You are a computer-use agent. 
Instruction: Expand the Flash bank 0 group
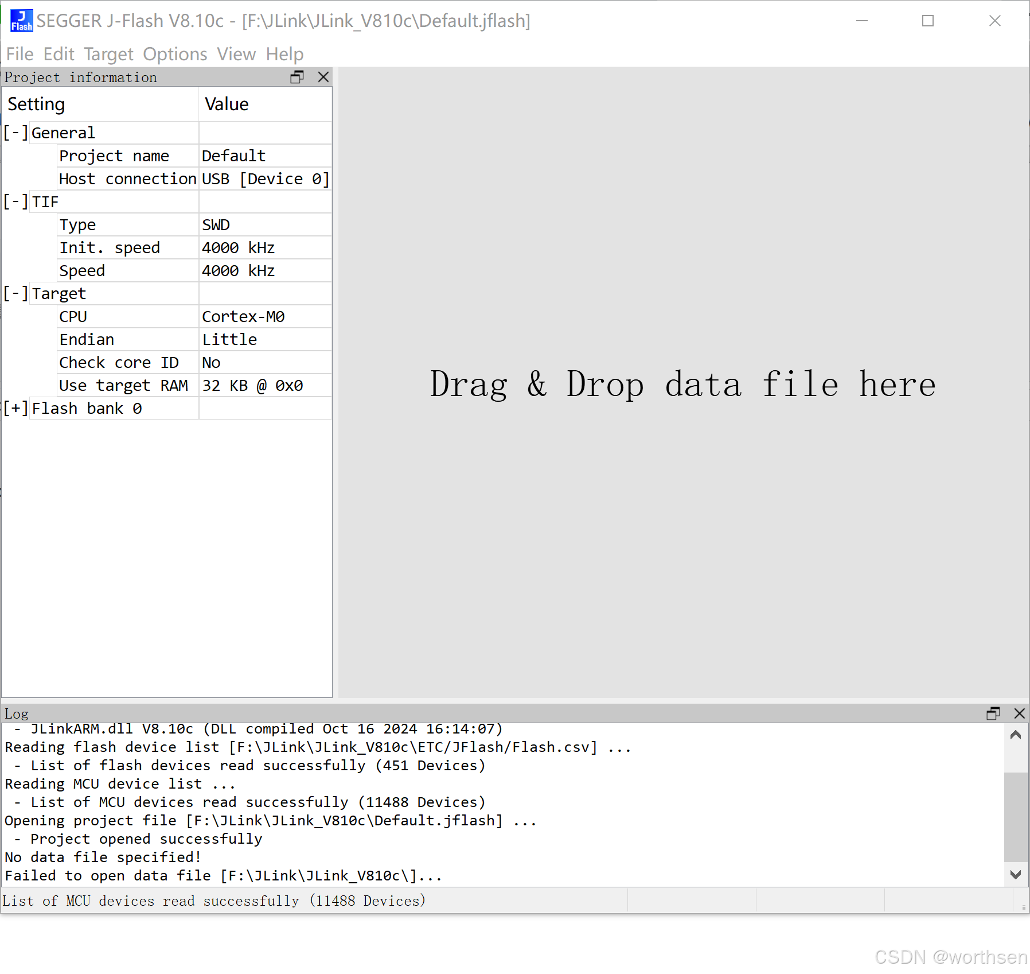(x=15, y=408)
